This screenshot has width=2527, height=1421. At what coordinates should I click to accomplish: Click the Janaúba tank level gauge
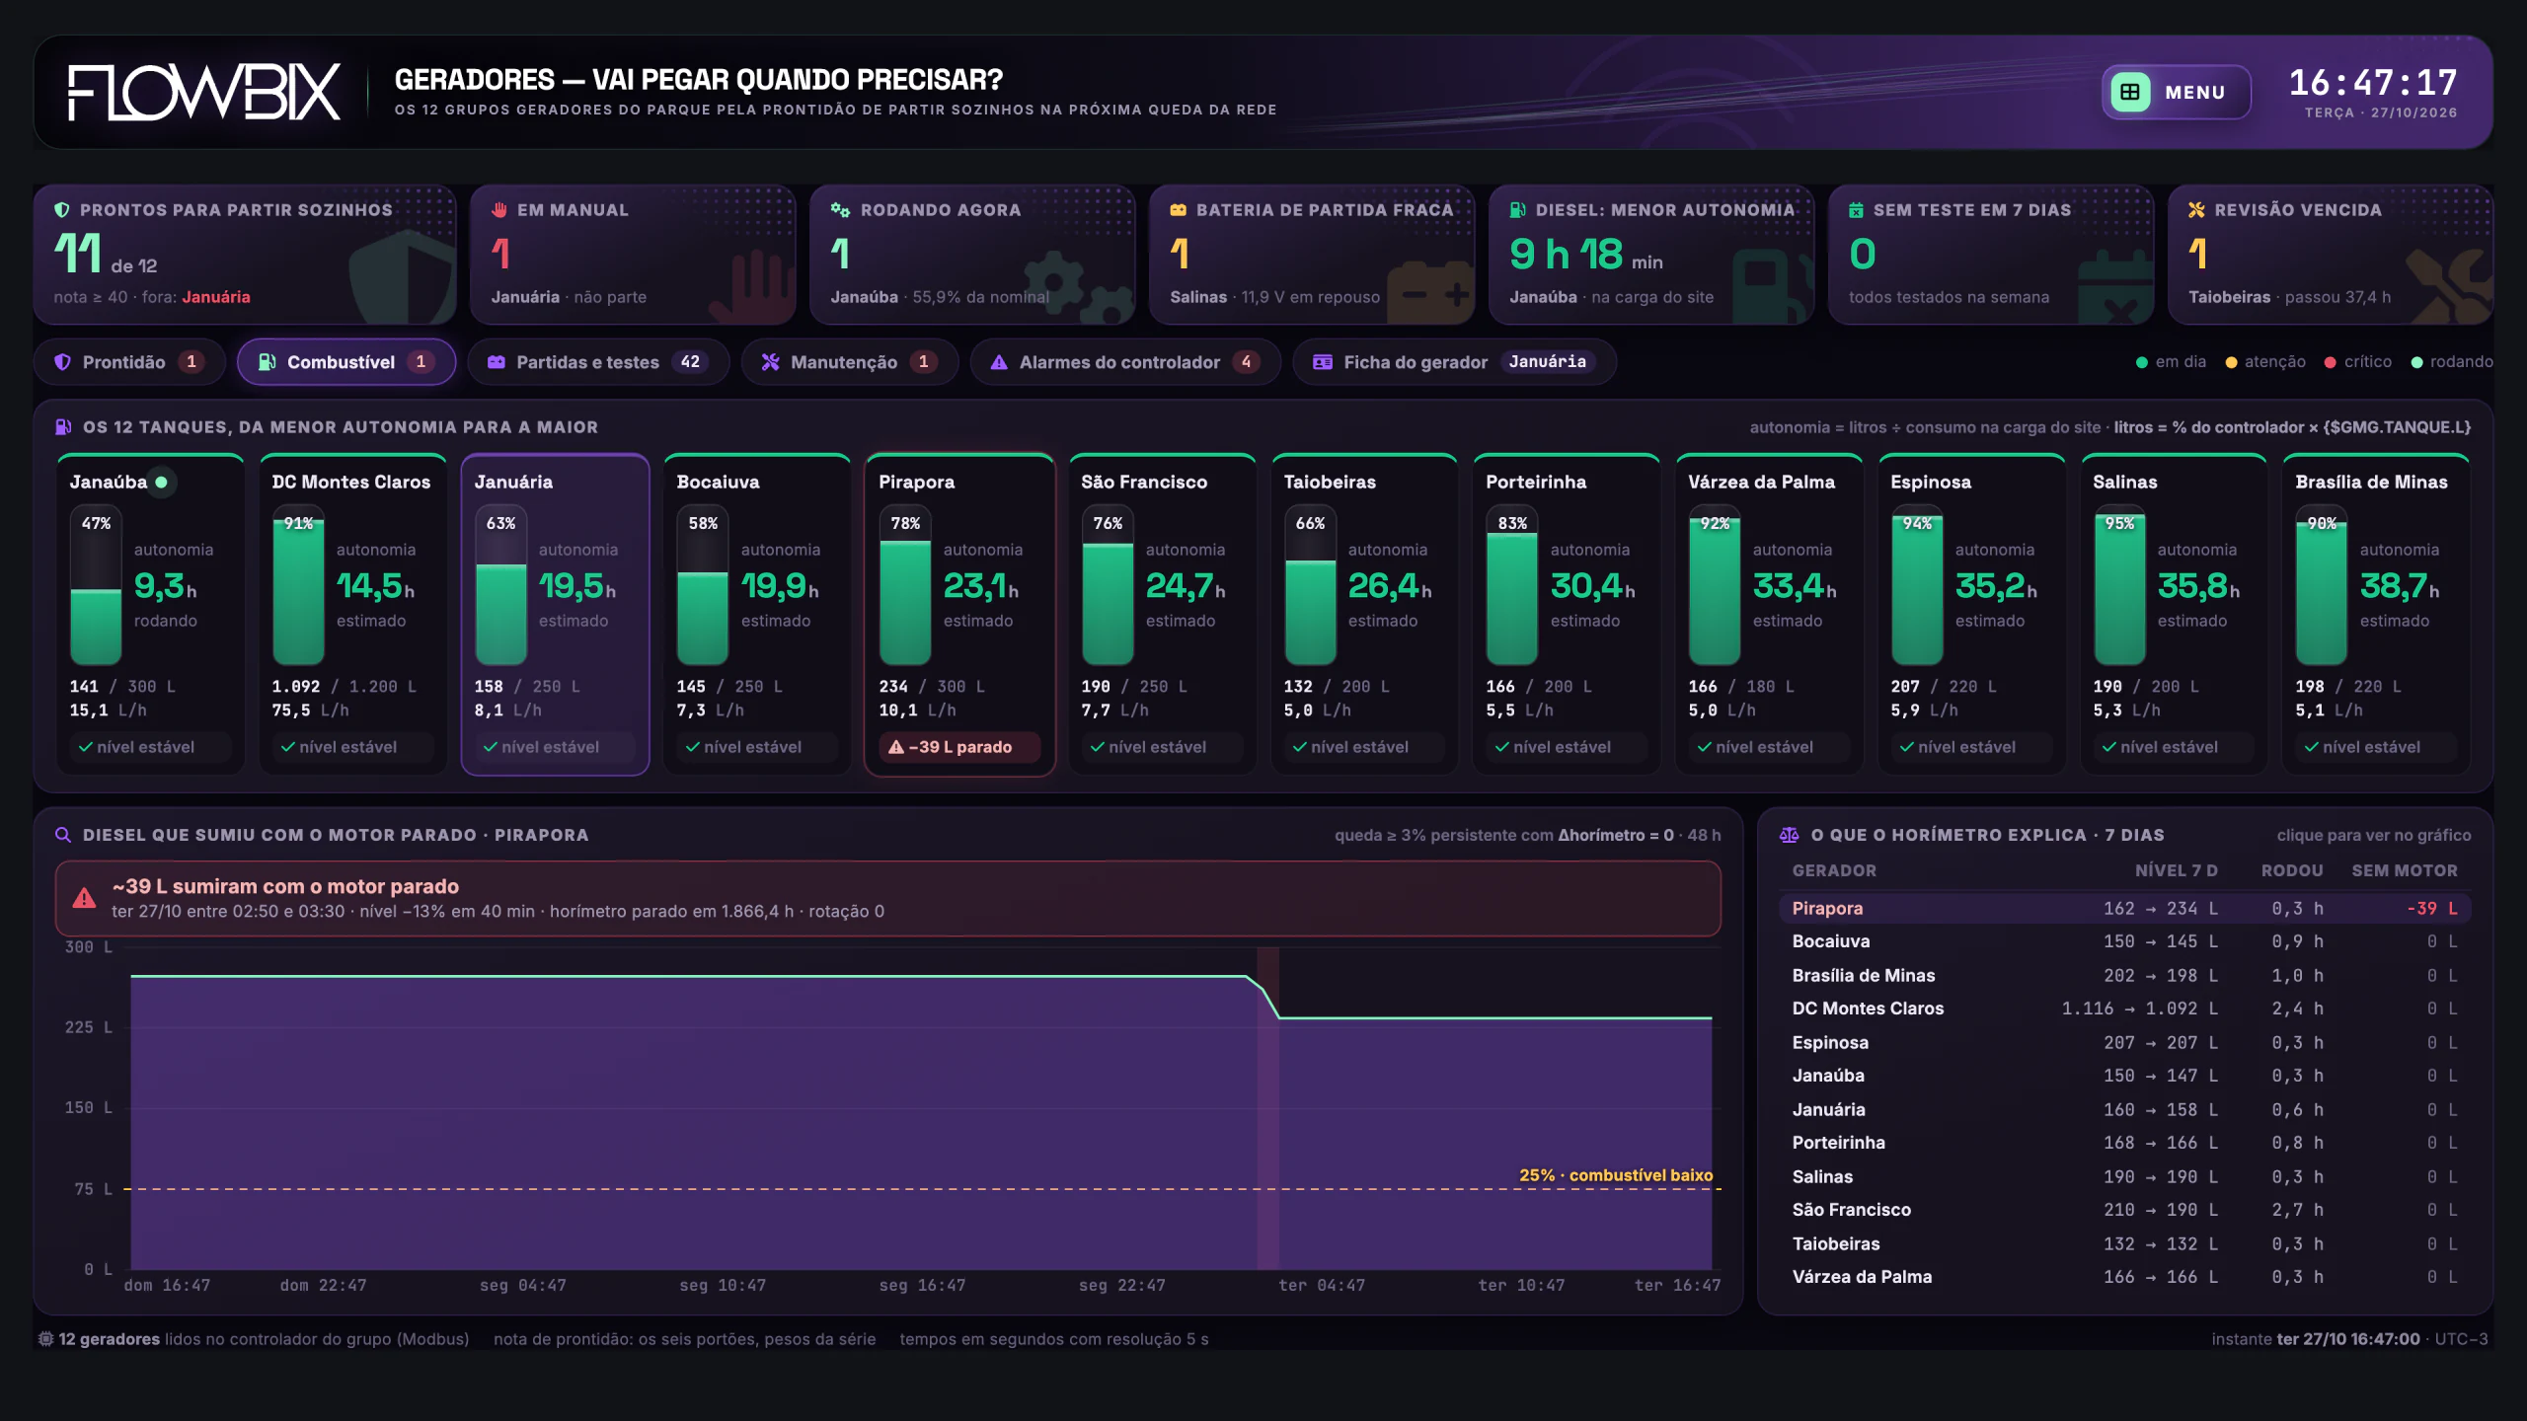(x=96, y=585)
